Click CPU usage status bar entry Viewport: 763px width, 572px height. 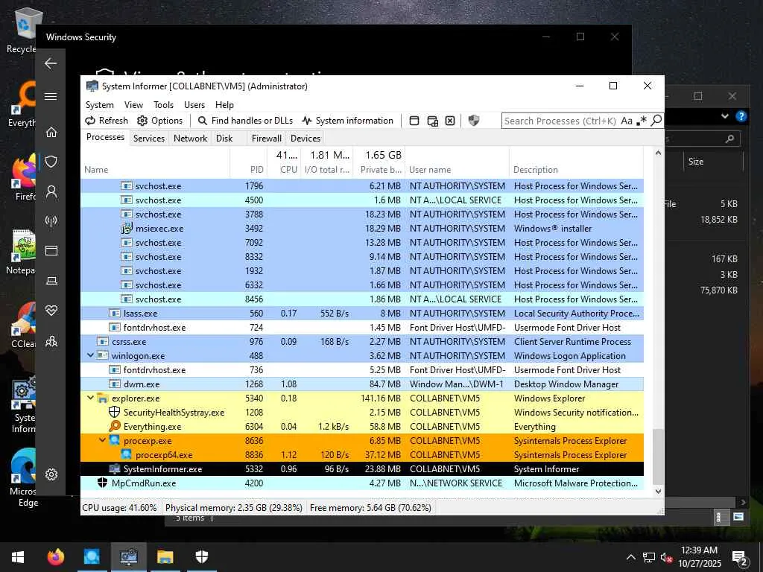(x=120, y=508)
